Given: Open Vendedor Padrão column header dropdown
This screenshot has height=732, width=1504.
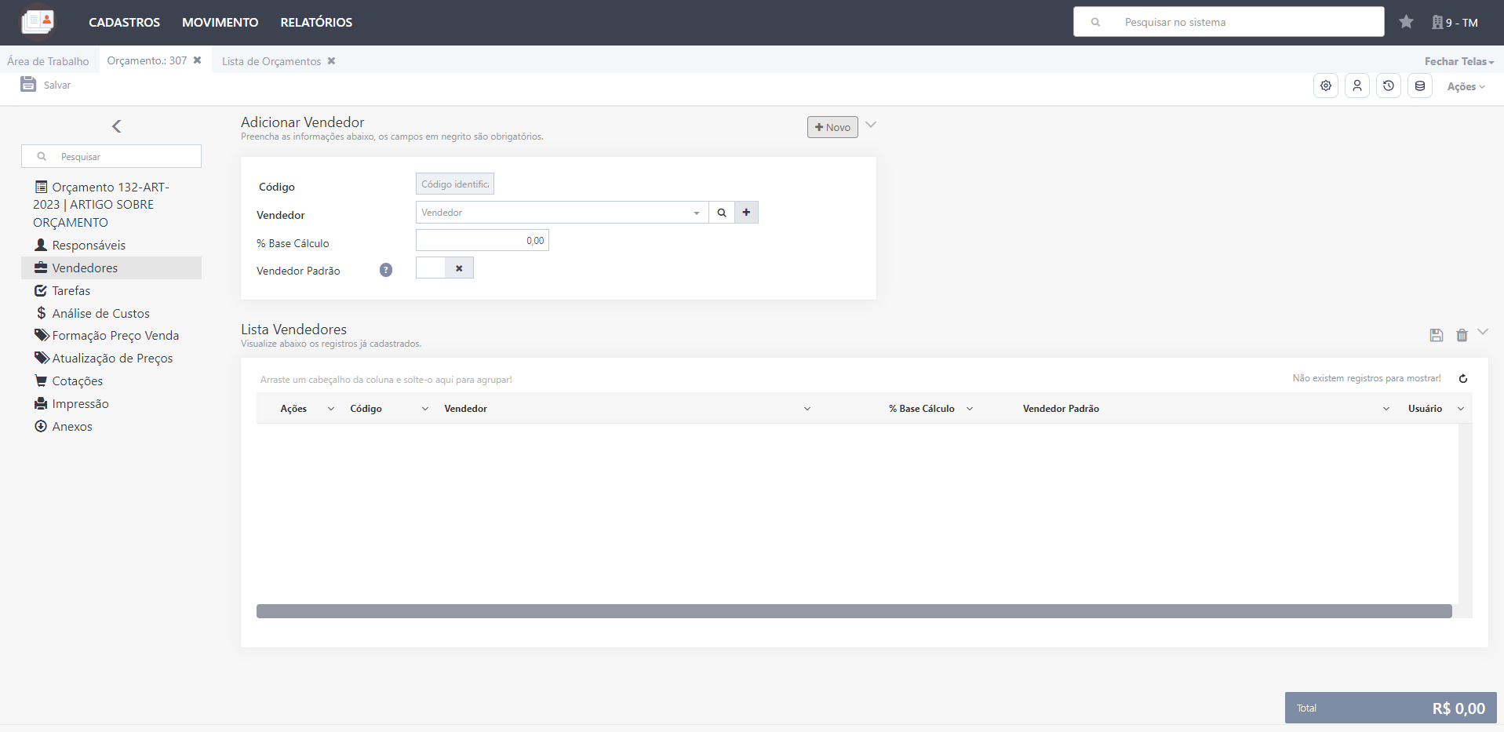Looking at the screenshot, I should click(1386, 409).
